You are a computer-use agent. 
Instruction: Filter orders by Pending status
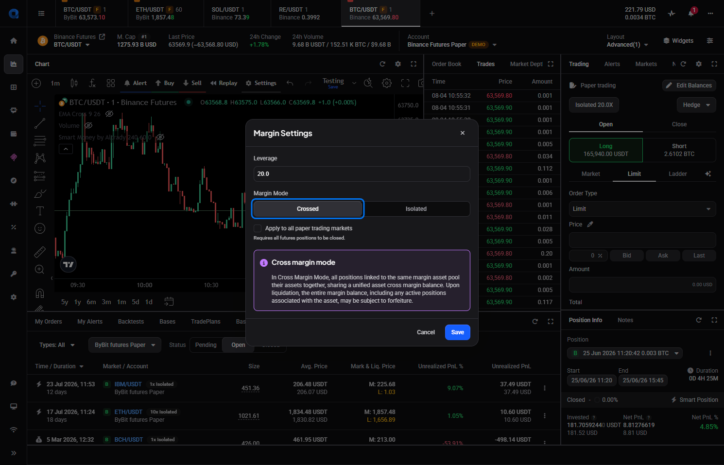(x=206, y=345)
